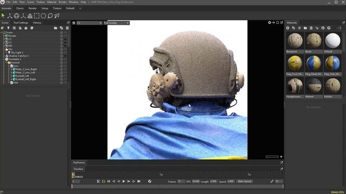This screenshot has height=194, width=346.
Task: Open the viewport camera dropdown
Action: tap(89, 23)
